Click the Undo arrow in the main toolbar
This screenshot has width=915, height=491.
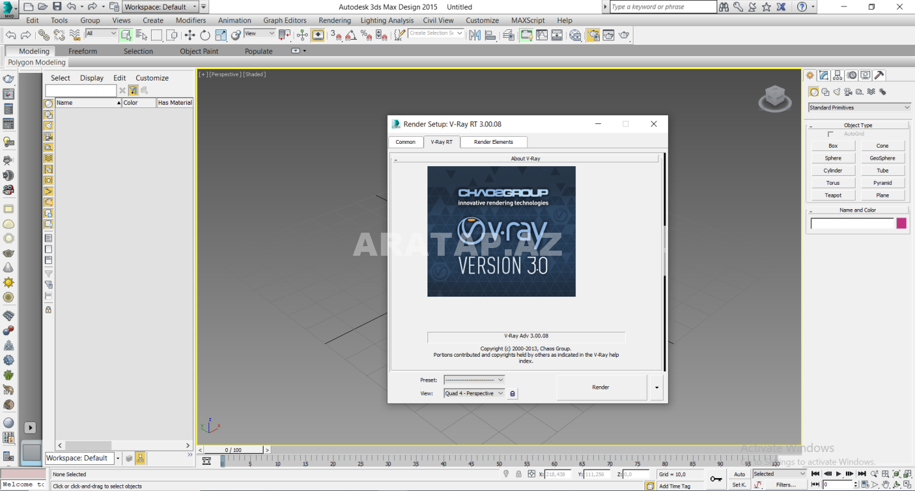click(x=11, y=35)
